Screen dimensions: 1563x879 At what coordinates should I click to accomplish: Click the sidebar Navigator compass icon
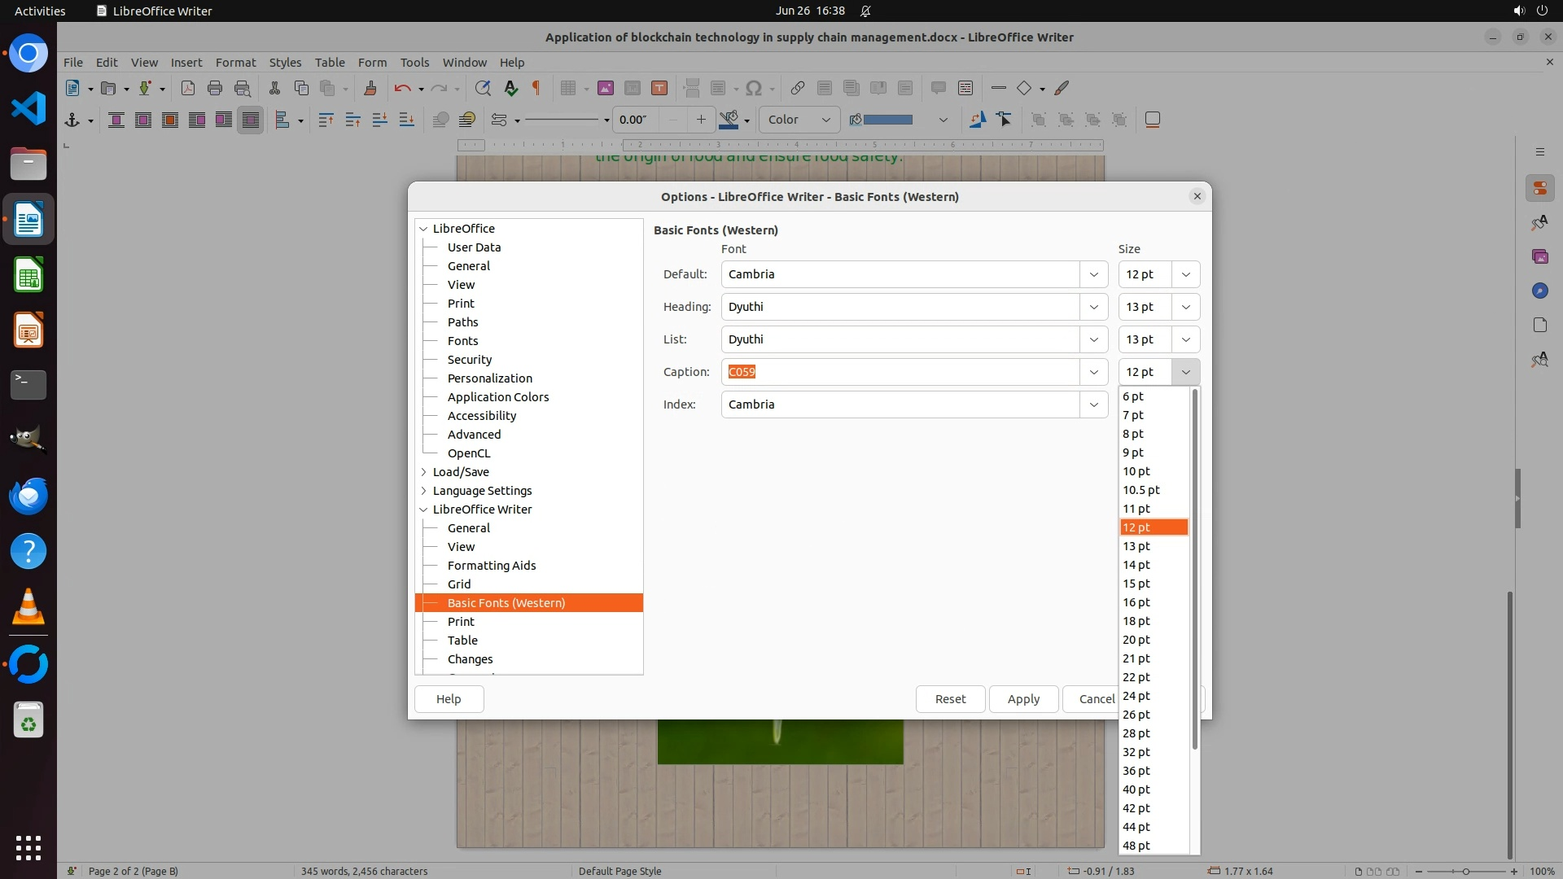[x=1539, y=291]
